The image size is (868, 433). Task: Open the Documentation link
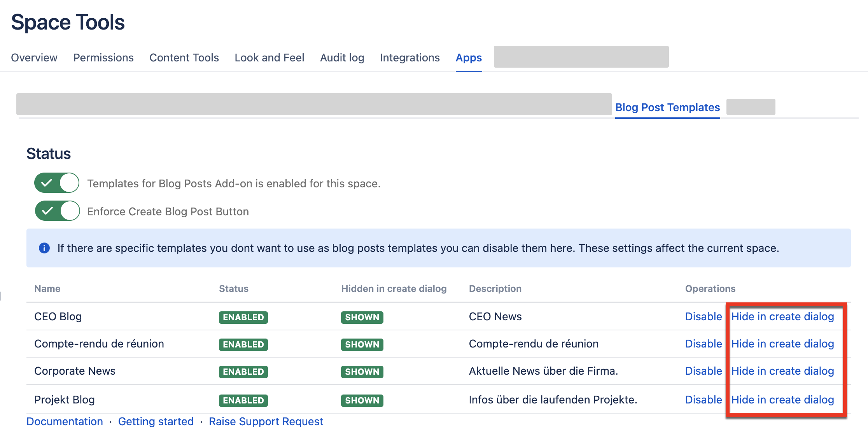coord(65,421)
